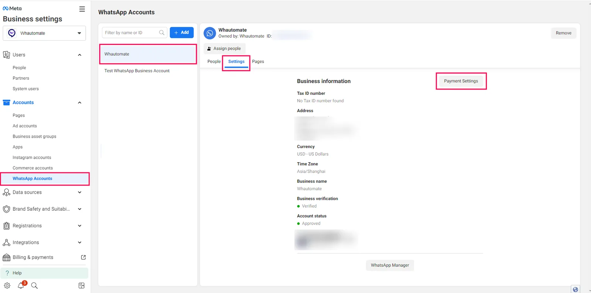Expand the Brand Safety and Suitability section

pyautogui.click(x=80, y=209)
